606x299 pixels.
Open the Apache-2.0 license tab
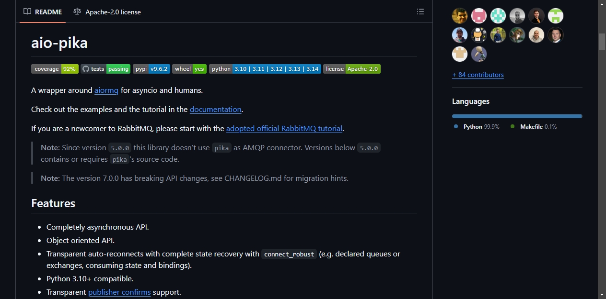click(107, 11)
